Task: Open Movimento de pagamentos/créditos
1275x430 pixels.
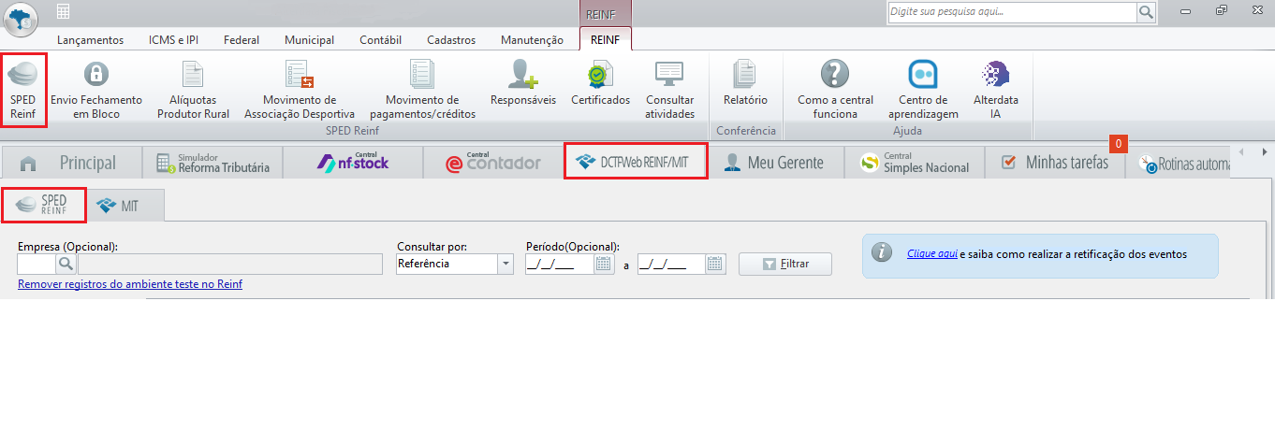Action: [422, 91]
